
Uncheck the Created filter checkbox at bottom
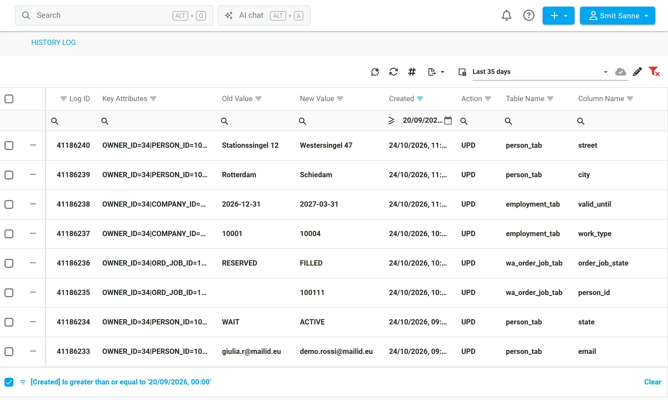(9, 382)
